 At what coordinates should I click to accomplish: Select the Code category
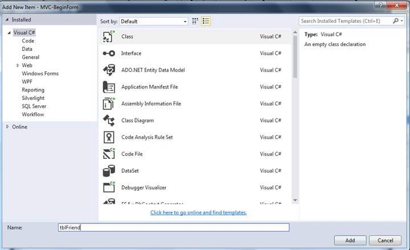28,41
